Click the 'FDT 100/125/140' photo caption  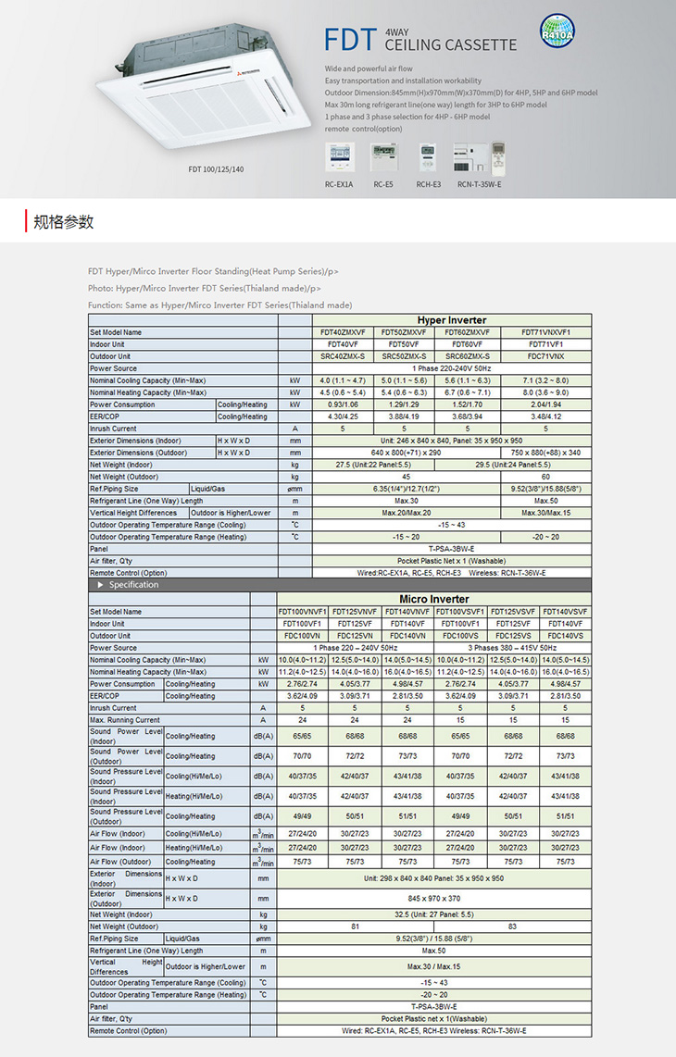[216, 169]
